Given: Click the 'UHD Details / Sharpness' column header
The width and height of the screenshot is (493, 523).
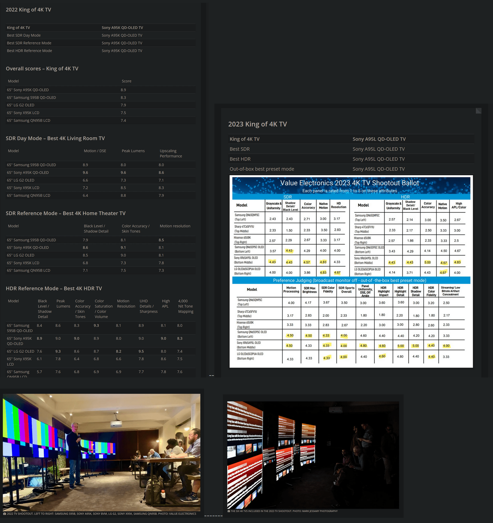Looking at the screenshot, I should coord(149,306).
